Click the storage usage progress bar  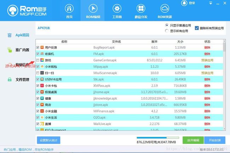point(158,138)
